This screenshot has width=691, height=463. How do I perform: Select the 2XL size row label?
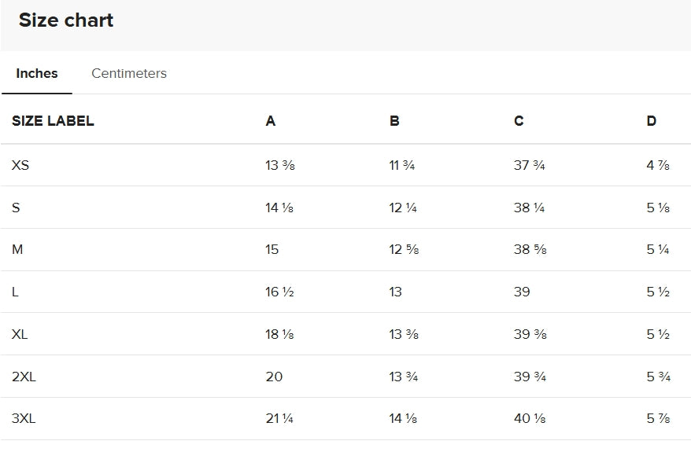[24, 377]
